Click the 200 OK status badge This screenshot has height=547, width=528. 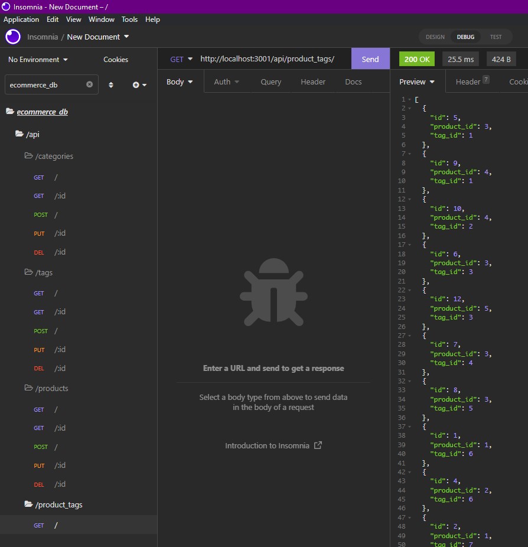pos(417,59)
